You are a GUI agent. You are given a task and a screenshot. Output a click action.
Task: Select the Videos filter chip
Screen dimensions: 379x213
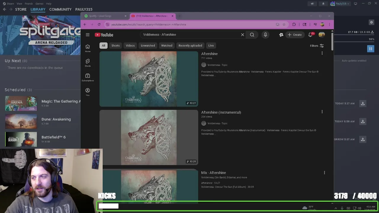pyautogui.click(x=130, y=46)
